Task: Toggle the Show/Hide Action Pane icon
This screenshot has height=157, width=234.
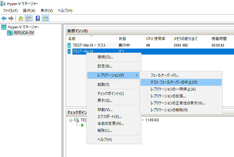Action: 45,19
